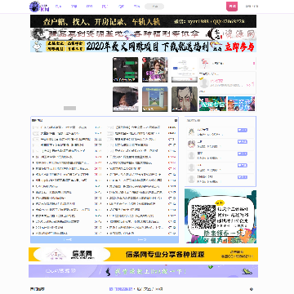
Task: Open the dark chat screenshot thumbnail
Action: tap(126, 69)
